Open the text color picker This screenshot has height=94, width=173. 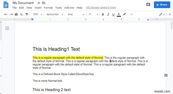(x=119, y=15)
